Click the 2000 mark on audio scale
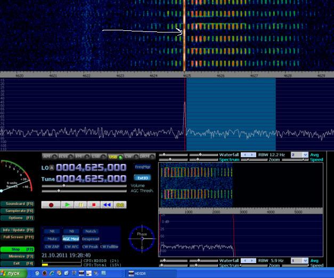The width and height of the screenshot is (334, 278). [x=216, y=212]
